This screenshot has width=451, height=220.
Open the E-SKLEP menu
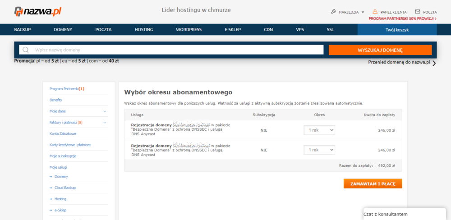233,30
